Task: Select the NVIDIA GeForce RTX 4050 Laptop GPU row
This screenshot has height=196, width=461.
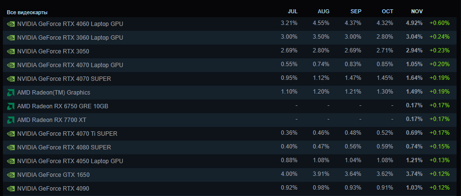Action: point(70,161)
